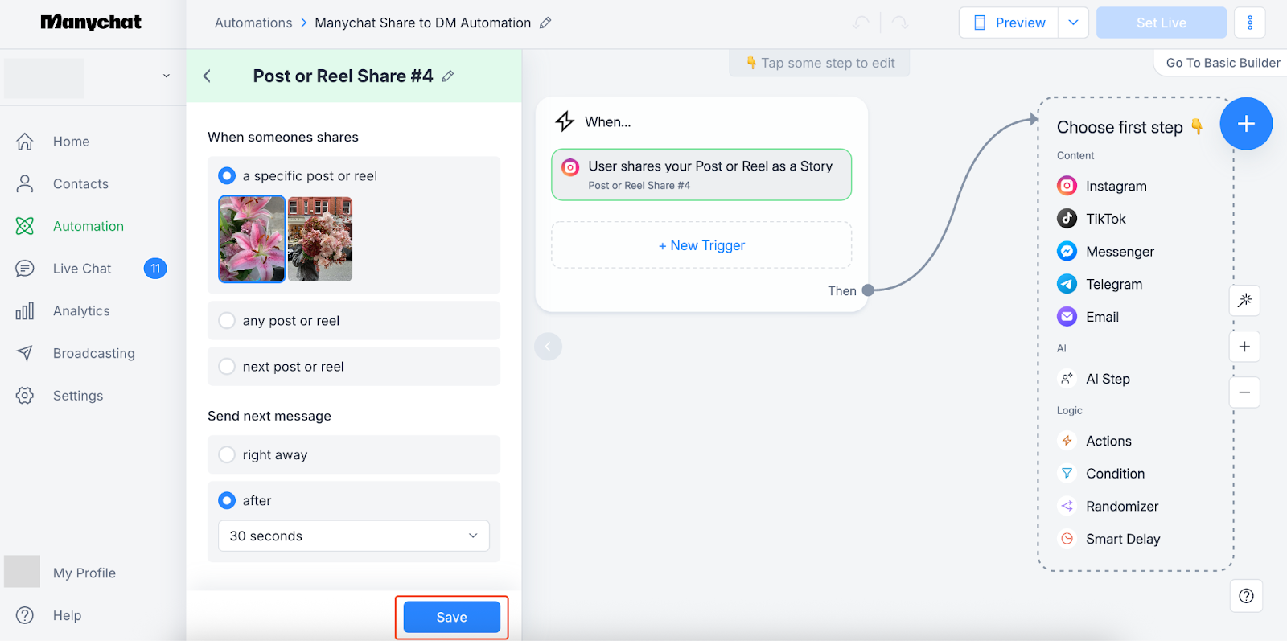
Task: Expand the Preview button dropdown arrow
Action: tap(1073, 23)
